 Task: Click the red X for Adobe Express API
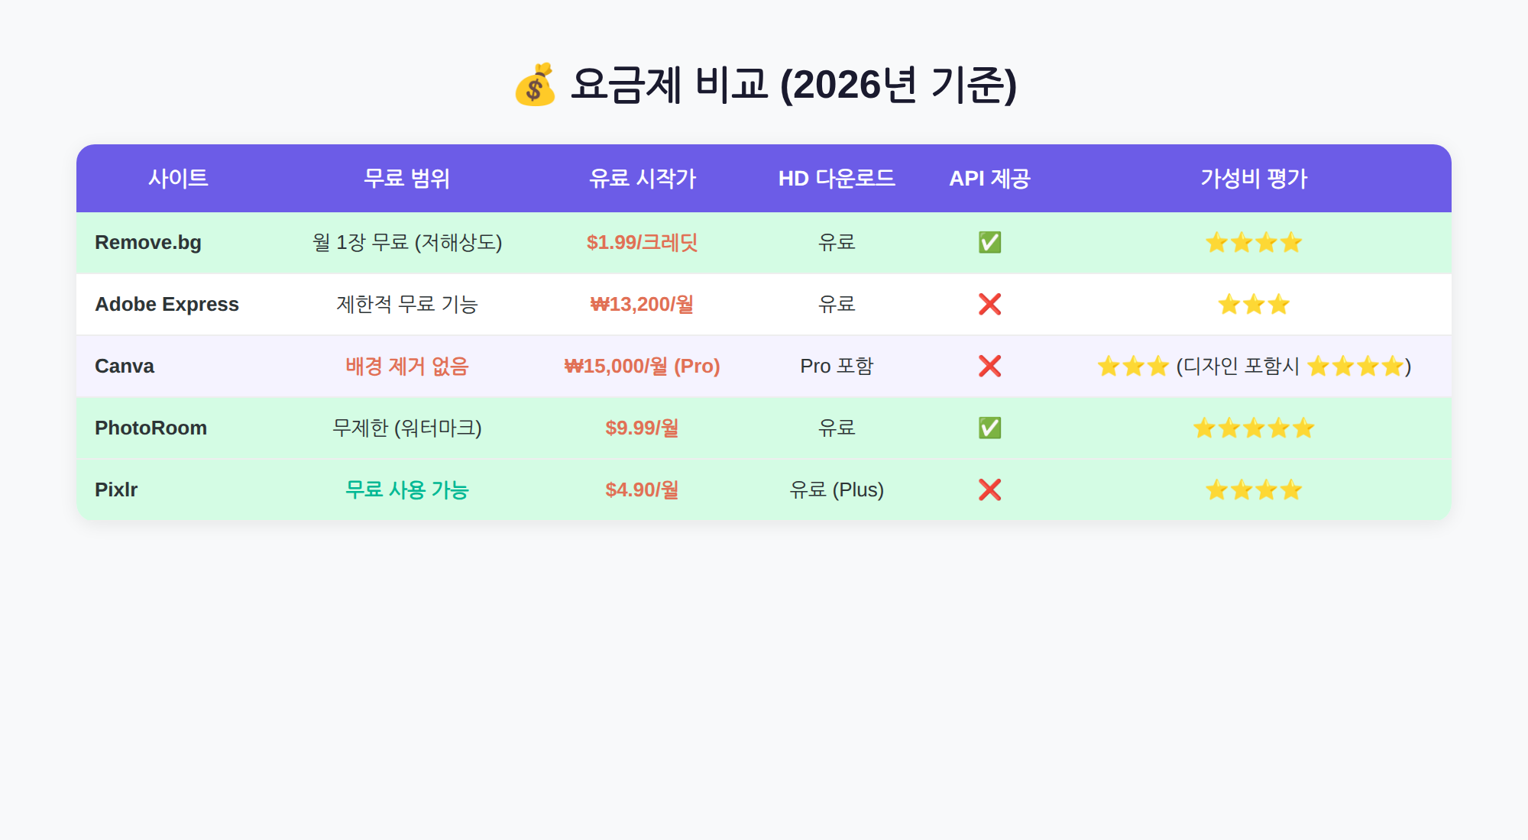(989, 304)
